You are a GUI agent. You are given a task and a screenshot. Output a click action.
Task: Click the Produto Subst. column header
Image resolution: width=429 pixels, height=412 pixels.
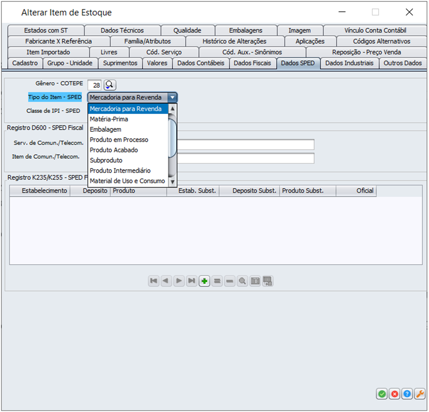[308, 191]
